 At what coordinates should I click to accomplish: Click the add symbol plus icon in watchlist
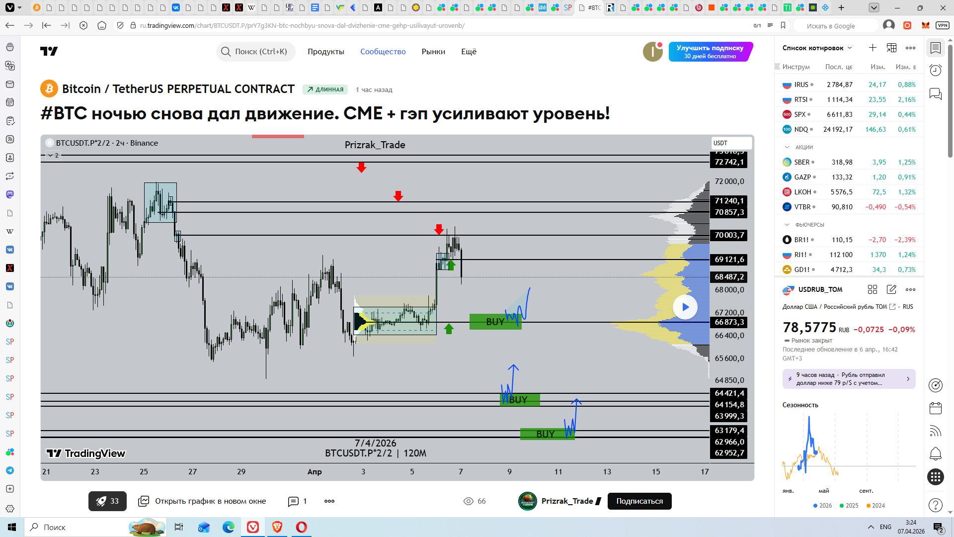tap(873, 48)
